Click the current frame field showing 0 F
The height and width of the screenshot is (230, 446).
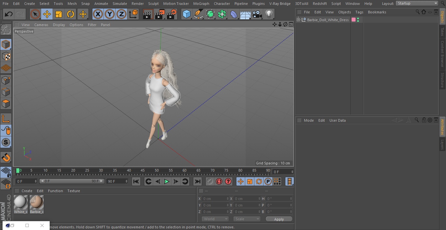click(x=283, y=172)
